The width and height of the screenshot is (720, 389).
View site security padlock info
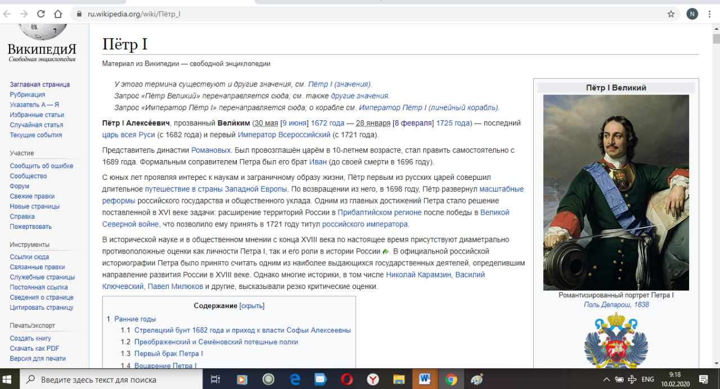pyautogui.click(x=78, y=14)
